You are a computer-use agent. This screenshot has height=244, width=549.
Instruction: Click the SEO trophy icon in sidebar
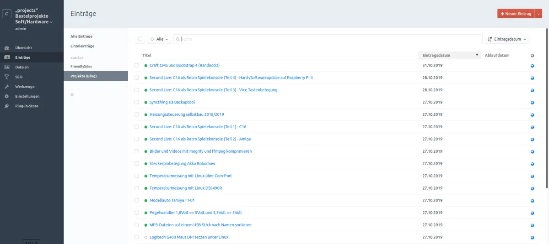[7, 77]
